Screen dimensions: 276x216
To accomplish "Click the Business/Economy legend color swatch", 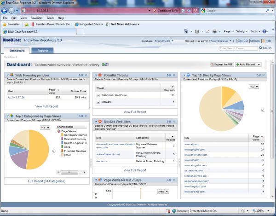I will pyautogui.click(x=62, y=139).
